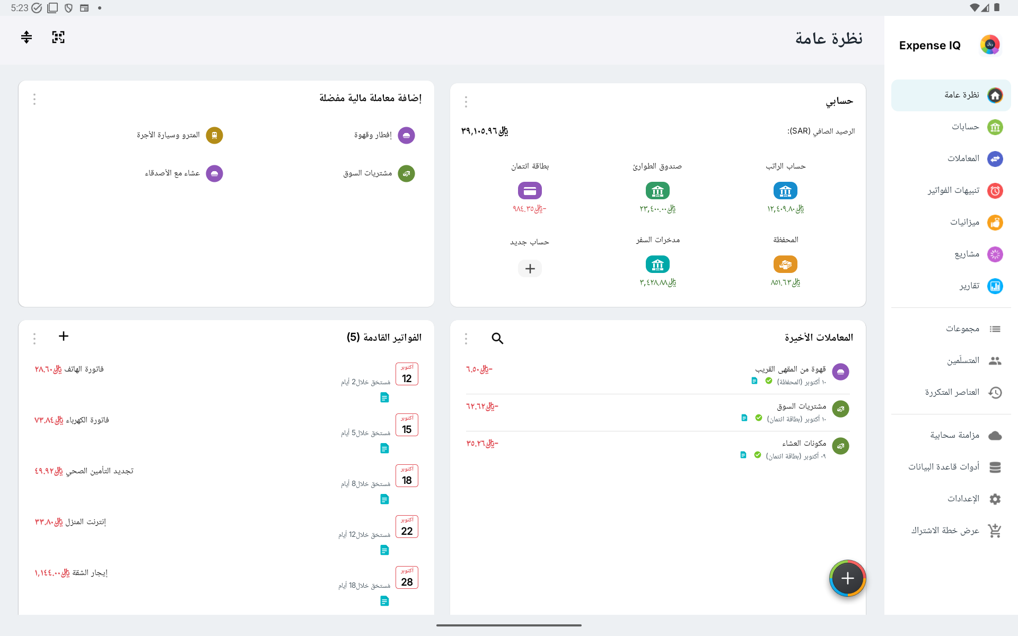The height and width of the screenshot is (636, 1018).
Task: Open الإعدادات settings in the sidebar
Action: pos(951,499)
